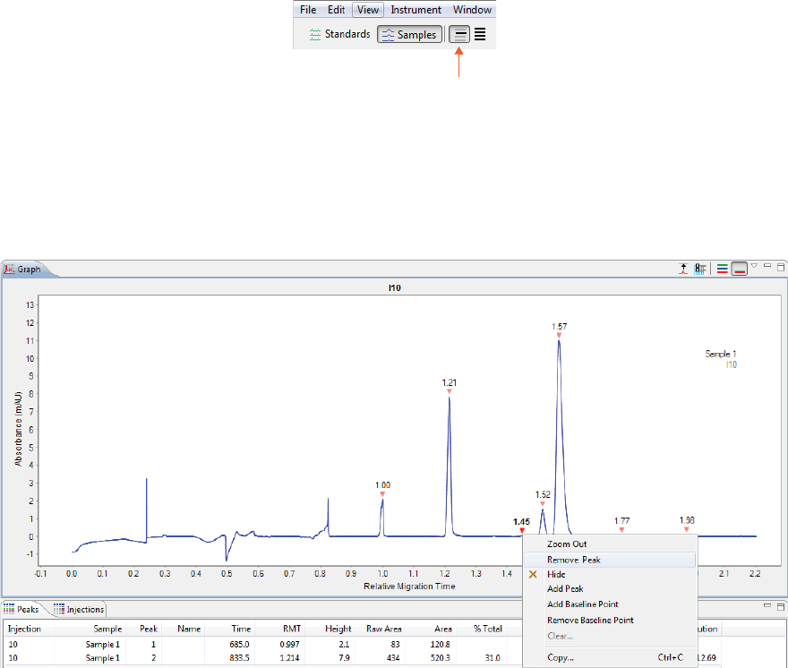This screenshot has width=788, height=668.
Task: Open the File menu
Action: pyautogui.click(x=307, y=10)
